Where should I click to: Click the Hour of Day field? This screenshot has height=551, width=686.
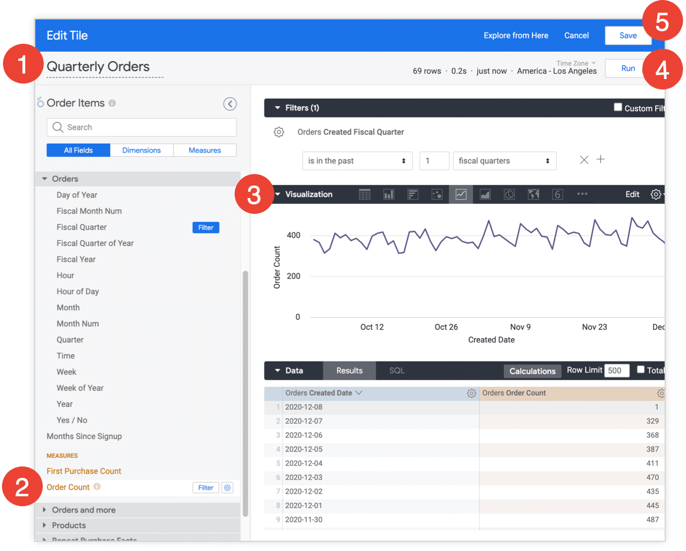[78, 291]
